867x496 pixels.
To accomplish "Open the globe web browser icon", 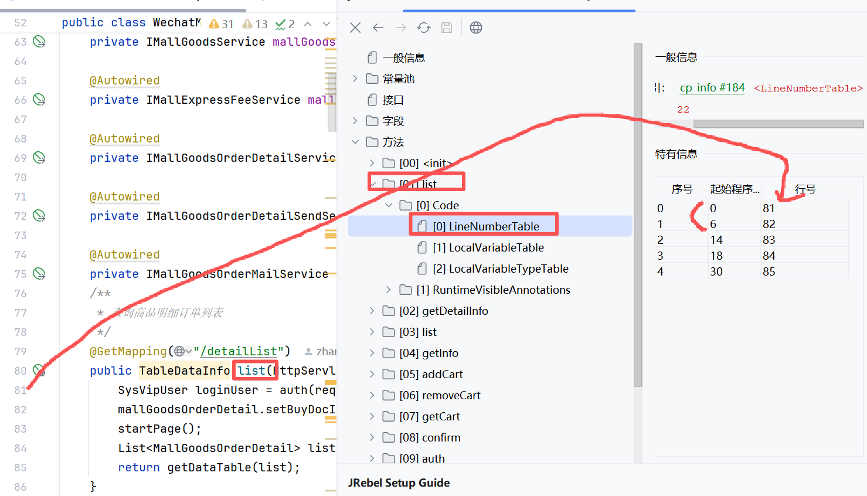I will pos(476,28).
